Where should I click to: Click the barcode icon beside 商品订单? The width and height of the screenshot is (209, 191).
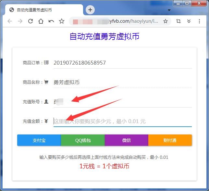46,63
